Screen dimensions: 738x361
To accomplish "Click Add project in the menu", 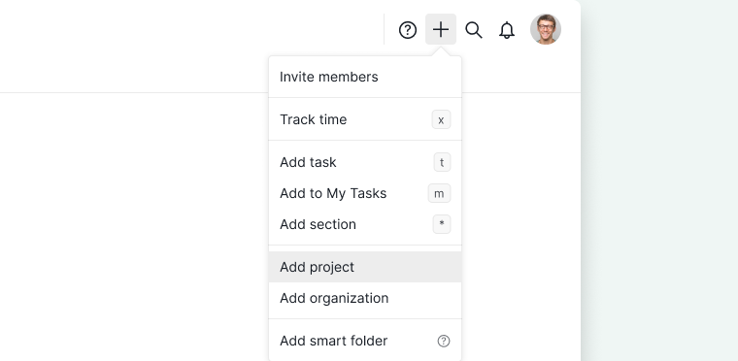I will coord(365,267).
